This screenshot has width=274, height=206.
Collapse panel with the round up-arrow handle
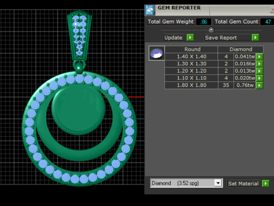click(x=211, y=30)
